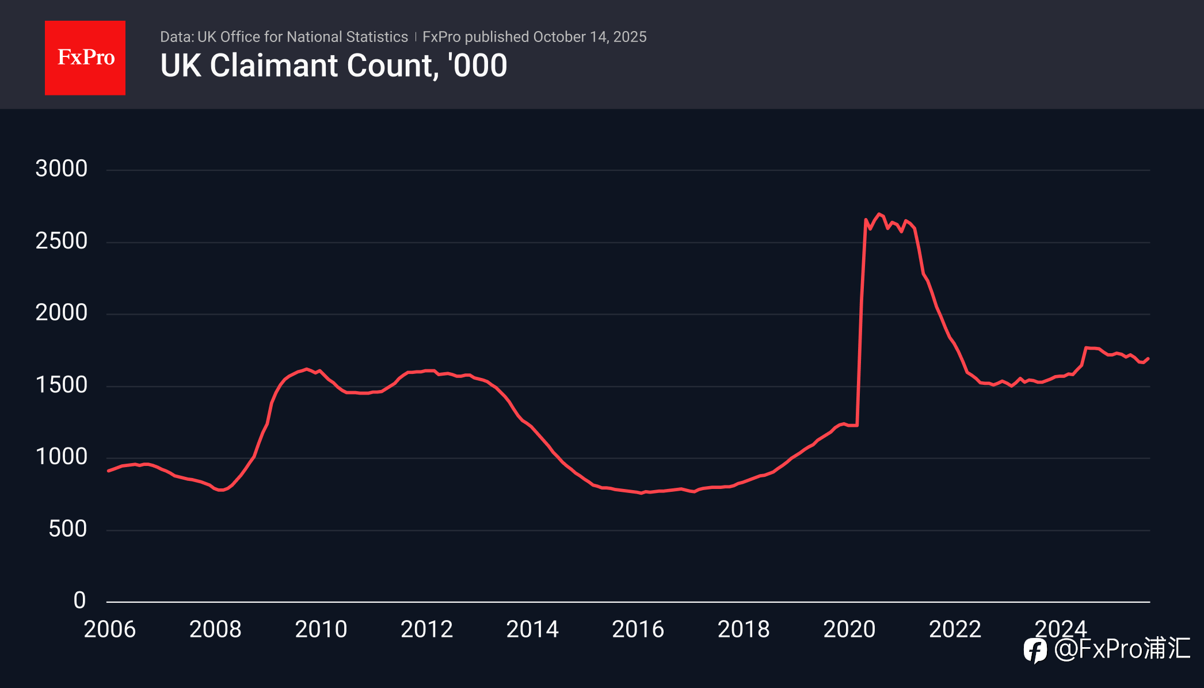Viewport: 1204px width, 688px height.
Task: Click the right end of the red line
Action: 1148,358
